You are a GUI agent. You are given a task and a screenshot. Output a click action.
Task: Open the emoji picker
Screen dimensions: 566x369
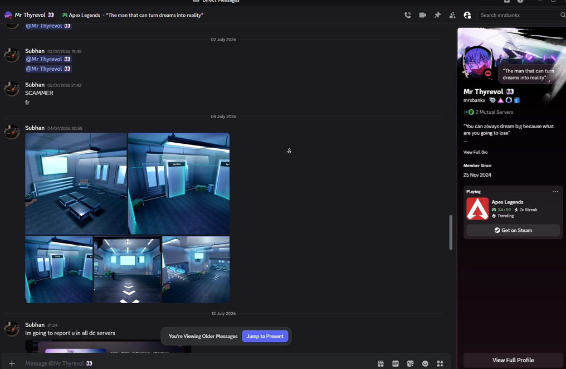tap(425, 363)
